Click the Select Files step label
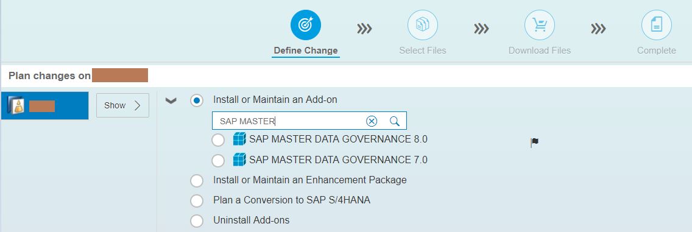 click(x=422, y=51)
